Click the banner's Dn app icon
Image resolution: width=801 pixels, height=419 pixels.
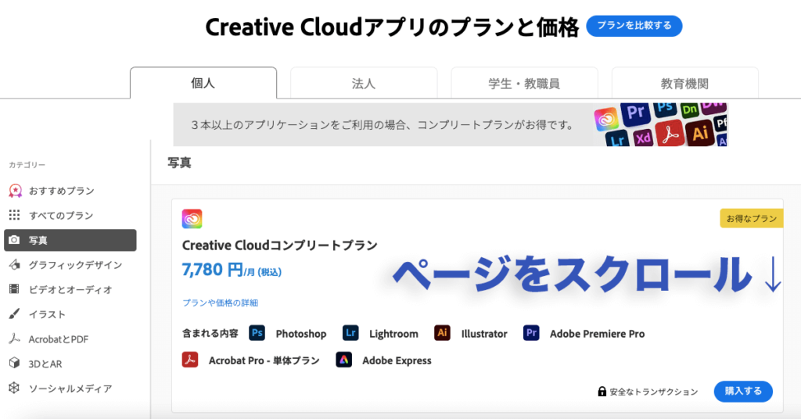click(689, 109)
